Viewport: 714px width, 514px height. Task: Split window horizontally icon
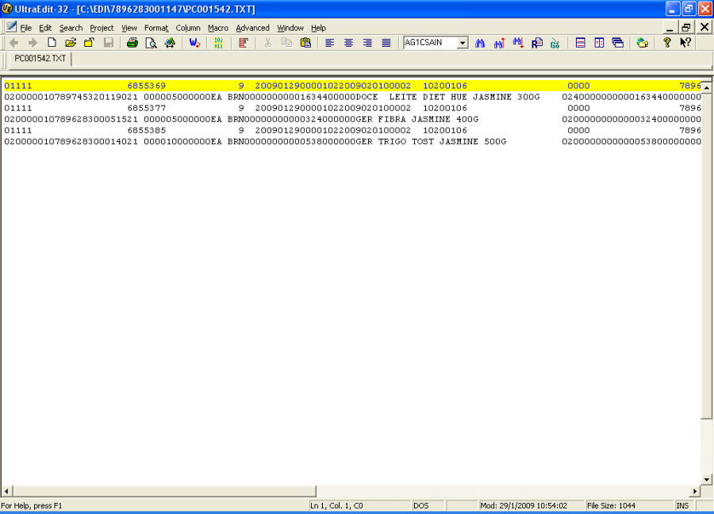[580, 43]
